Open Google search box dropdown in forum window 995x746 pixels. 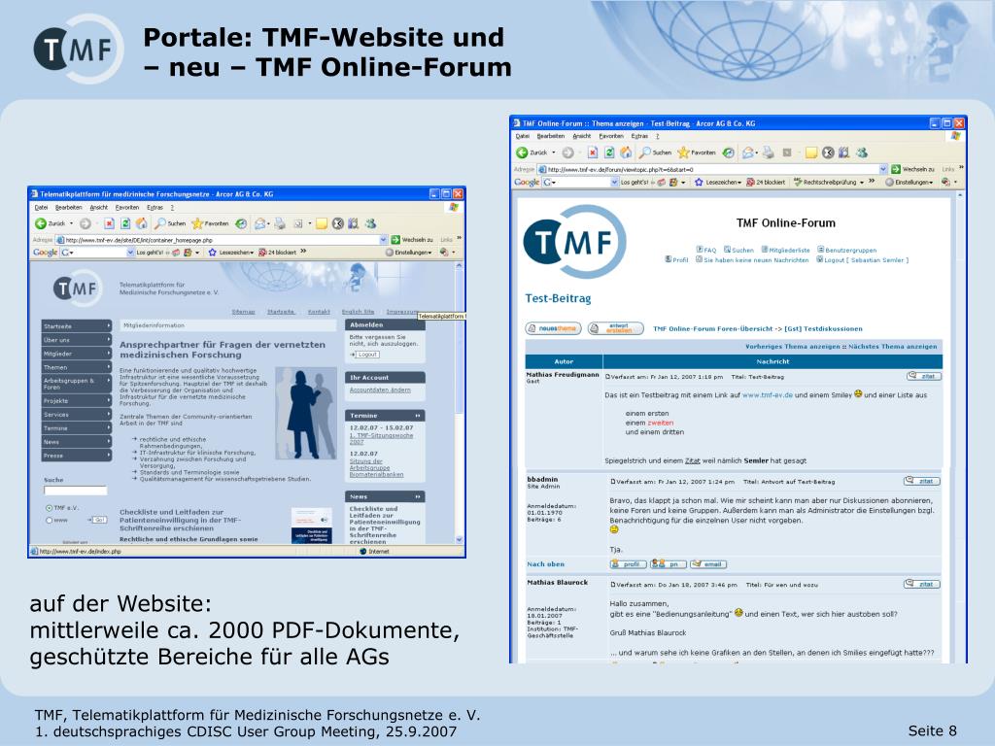point(614,182)
